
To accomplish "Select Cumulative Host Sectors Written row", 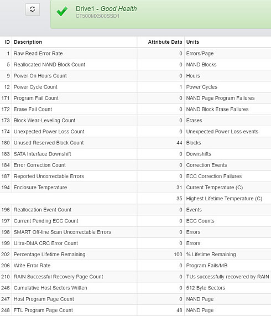I will 135,288.
